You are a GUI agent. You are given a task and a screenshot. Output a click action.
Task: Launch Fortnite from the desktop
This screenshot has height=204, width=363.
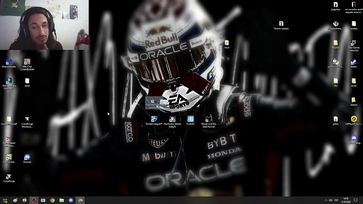pyautogui.click(x=191, y=121)
